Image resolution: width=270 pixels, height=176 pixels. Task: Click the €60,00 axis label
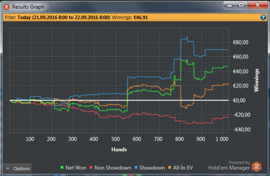click(x=240, y=57)
